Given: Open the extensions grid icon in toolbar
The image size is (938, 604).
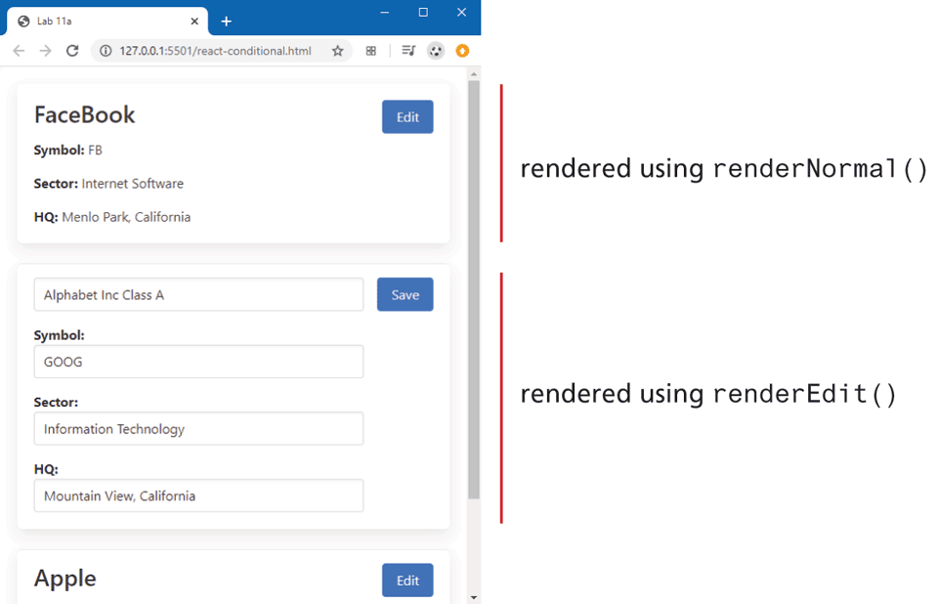Looking at the screenshot, I should click(371, 51).
